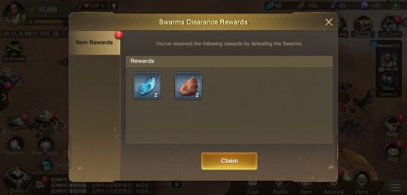The image size is (407, 195).
Task: Open the Binding Rewards chest
Action: click(363, 26)
